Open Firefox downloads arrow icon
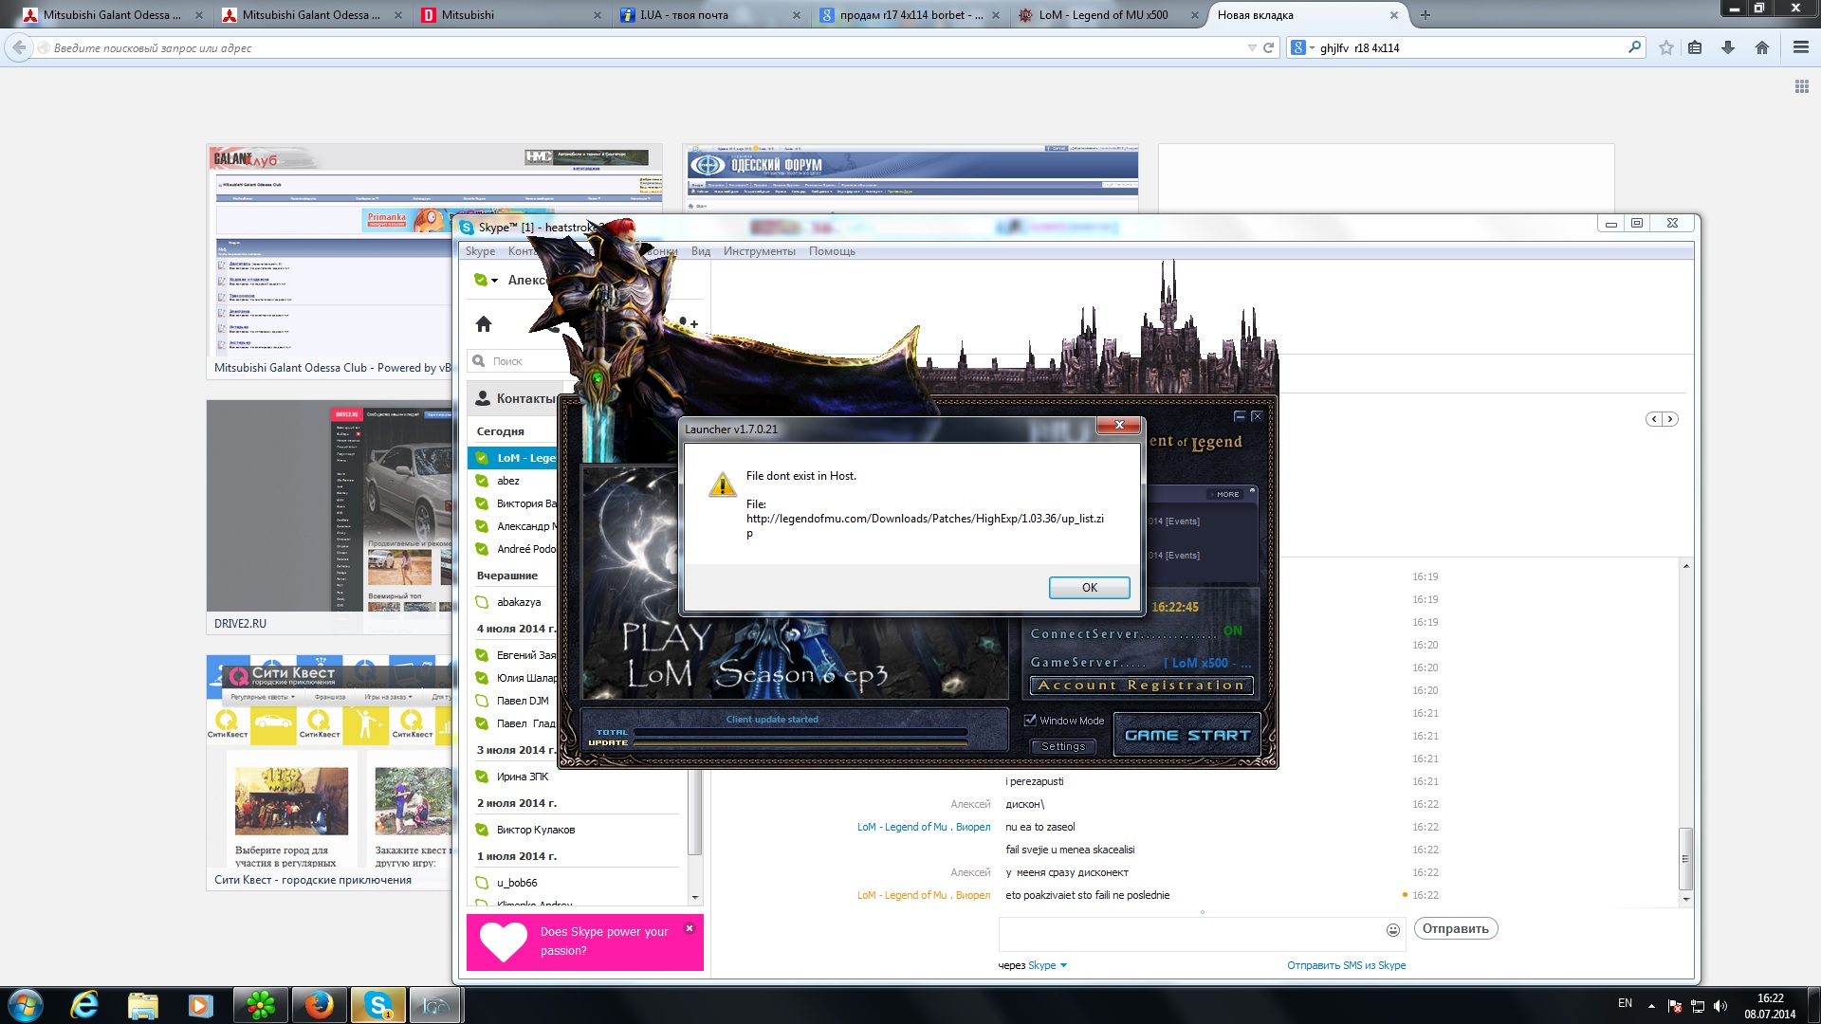The height and width of the screenshot is (1024, 1821). (x=1728, y=47)
